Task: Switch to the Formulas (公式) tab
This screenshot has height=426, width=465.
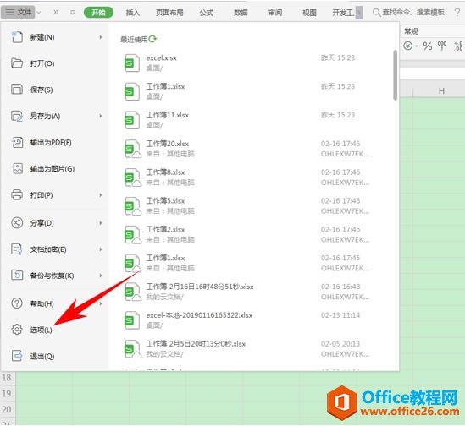Action: [207, 13]
